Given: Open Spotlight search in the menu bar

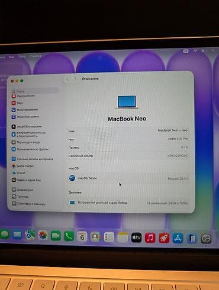Looking at the screenshot, I should pos(213,51).
